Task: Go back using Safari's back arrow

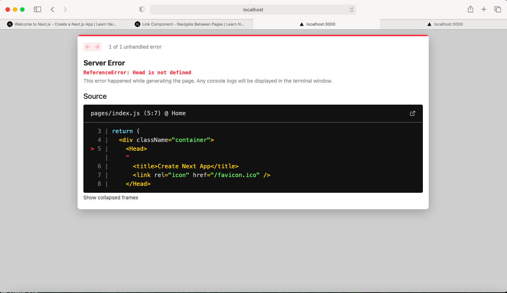Action: coord(52,10)
